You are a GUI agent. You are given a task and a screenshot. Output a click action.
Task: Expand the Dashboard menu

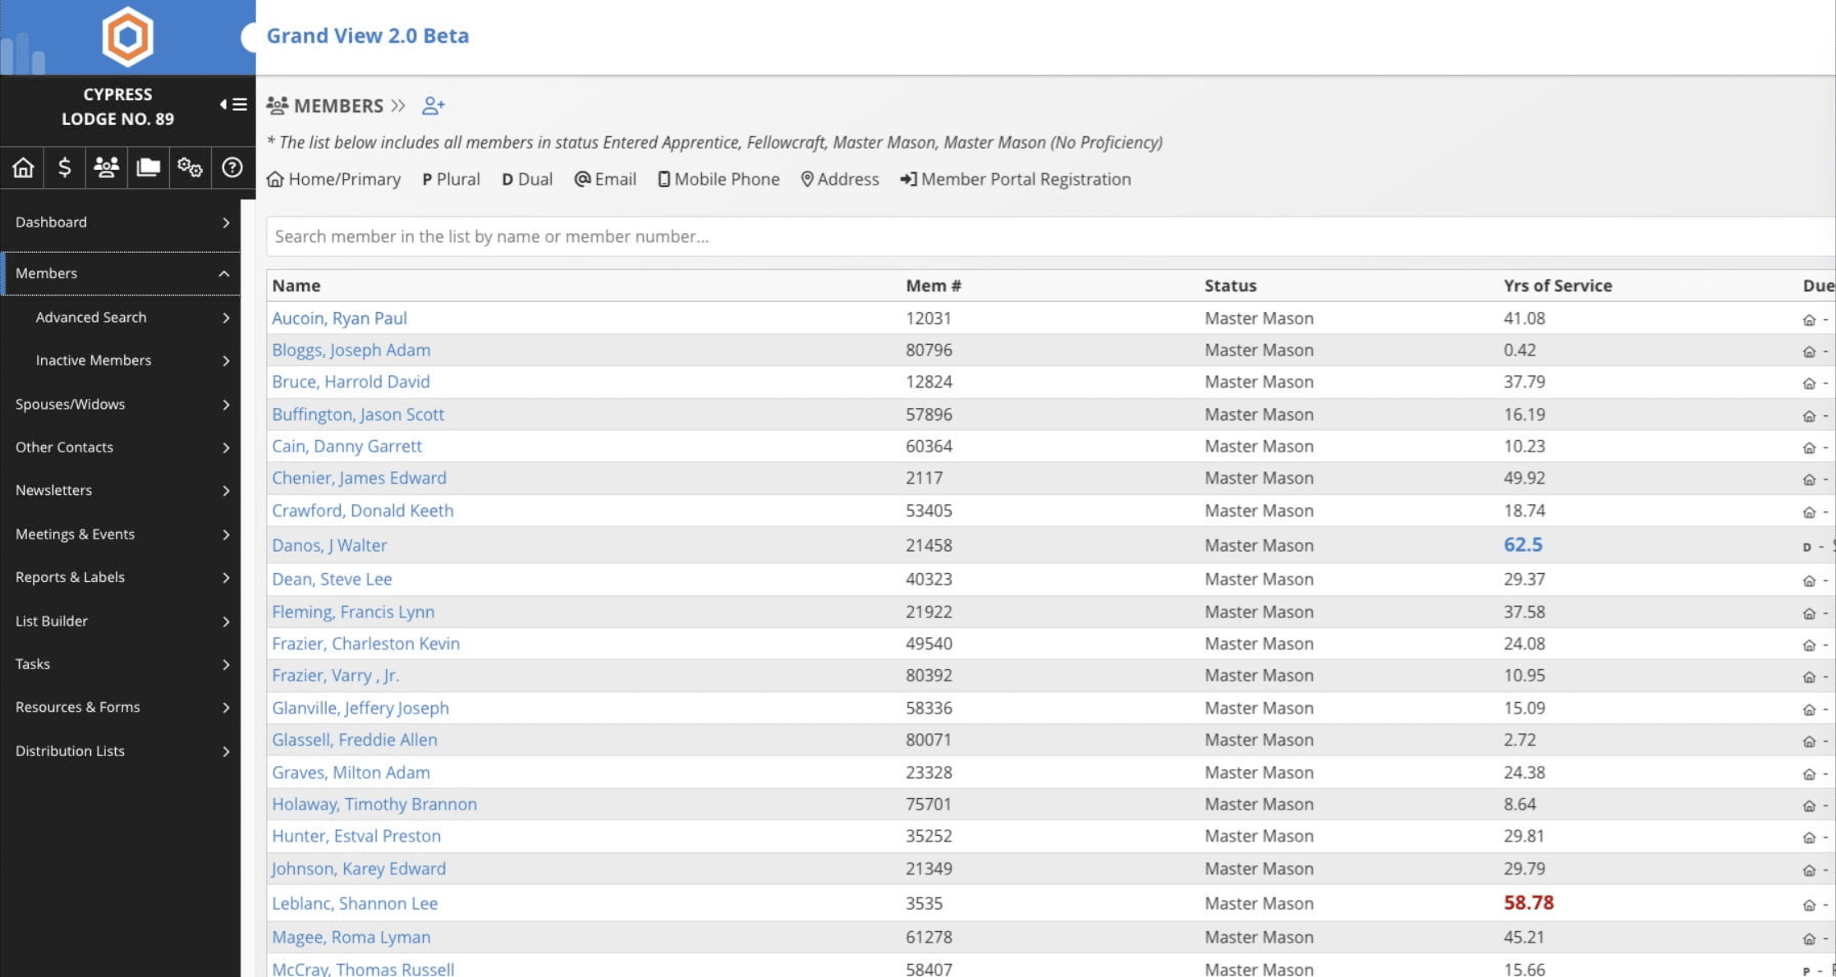pos(121,222)
